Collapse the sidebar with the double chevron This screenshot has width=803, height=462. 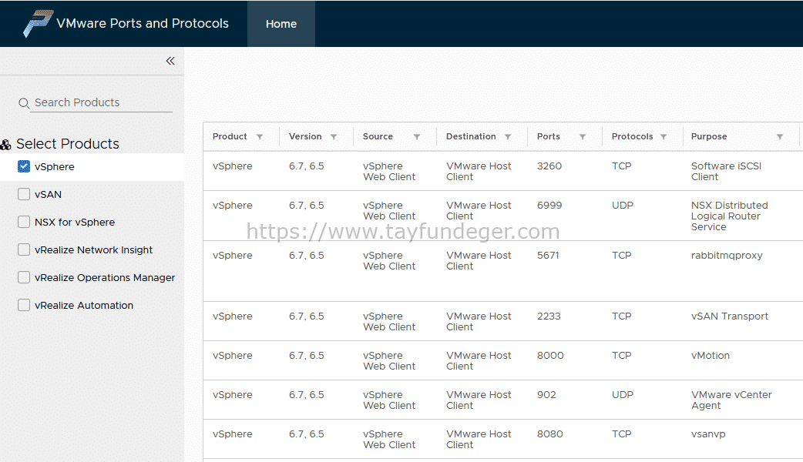point(170,61)
